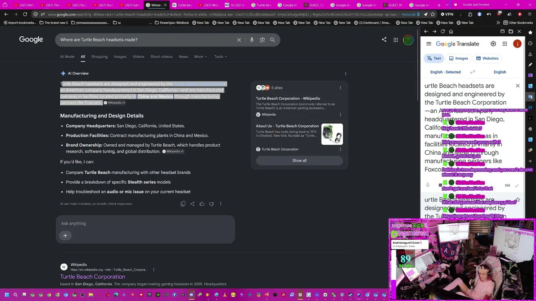Give the AI Overview a thumbs up
This screenshot has height=301, width=536.
click(202, 204)
